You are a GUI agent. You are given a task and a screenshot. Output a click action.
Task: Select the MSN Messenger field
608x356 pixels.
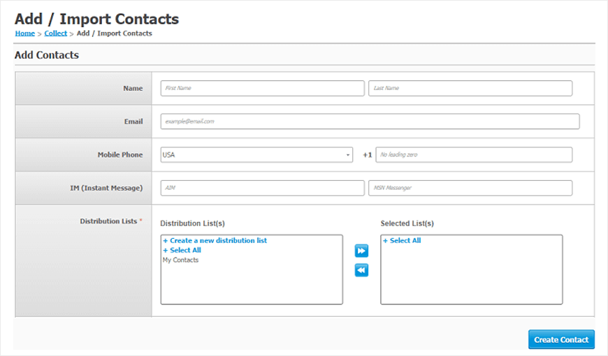click(470, 188)
